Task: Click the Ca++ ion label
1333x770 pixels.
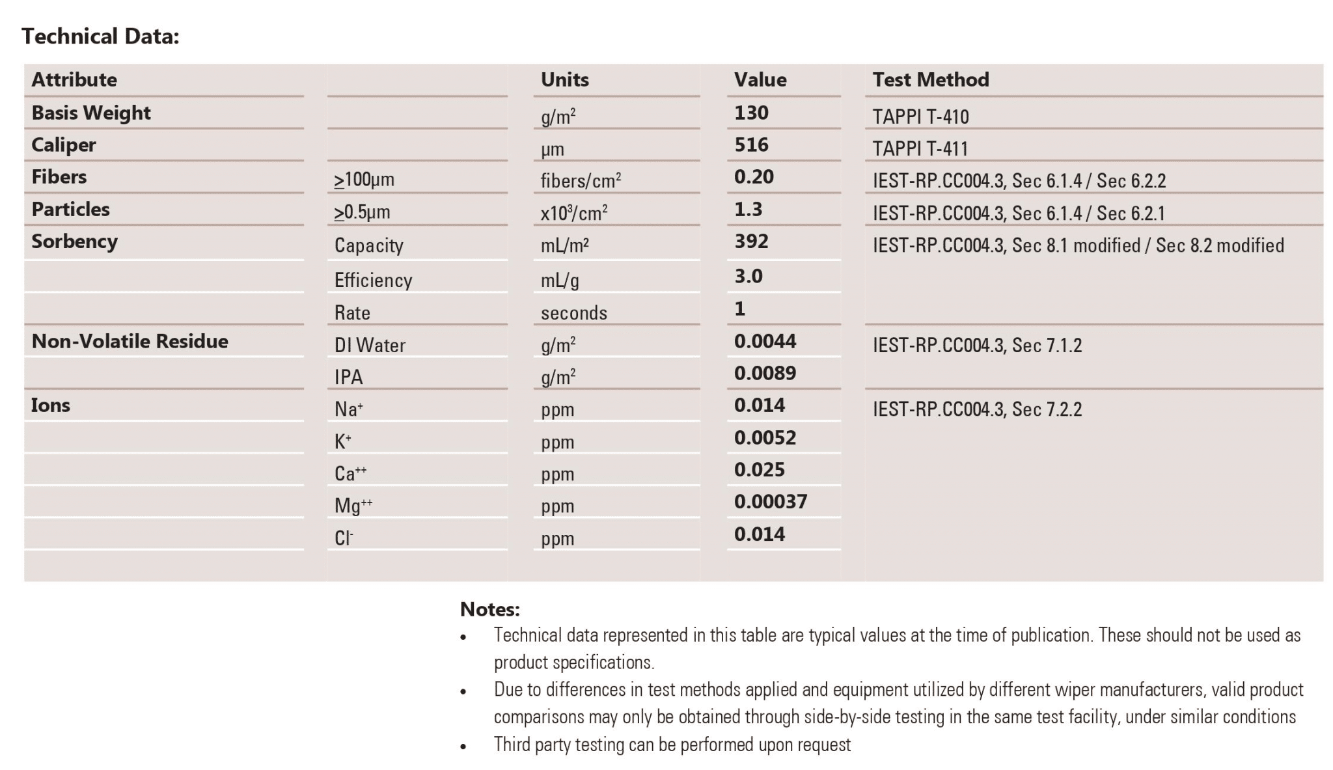Action: pyautogui.click(x=350, y=473)
